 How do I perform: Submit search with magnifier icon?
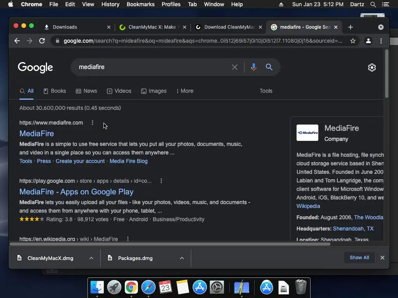[269, 67]
